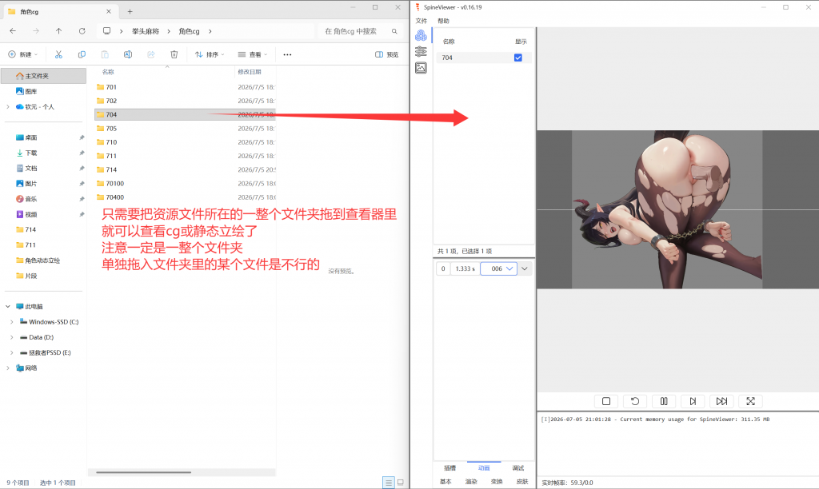819x489 pixels.
Task: Switch Explorer to details view icon in status bar
Action: coord(388,483)
